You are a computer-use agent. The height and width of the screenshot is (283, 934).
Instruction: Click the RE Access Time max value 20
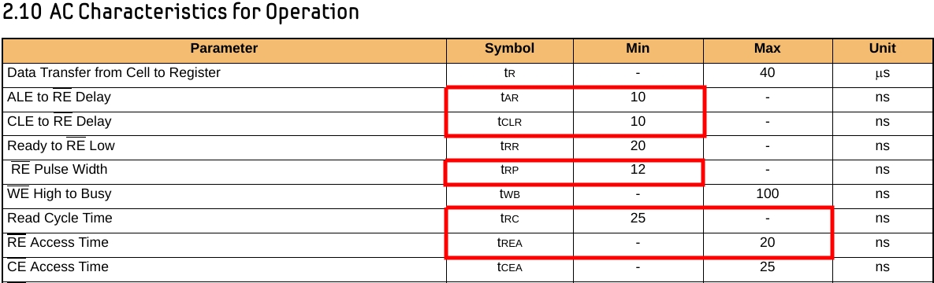coord(767,243)
